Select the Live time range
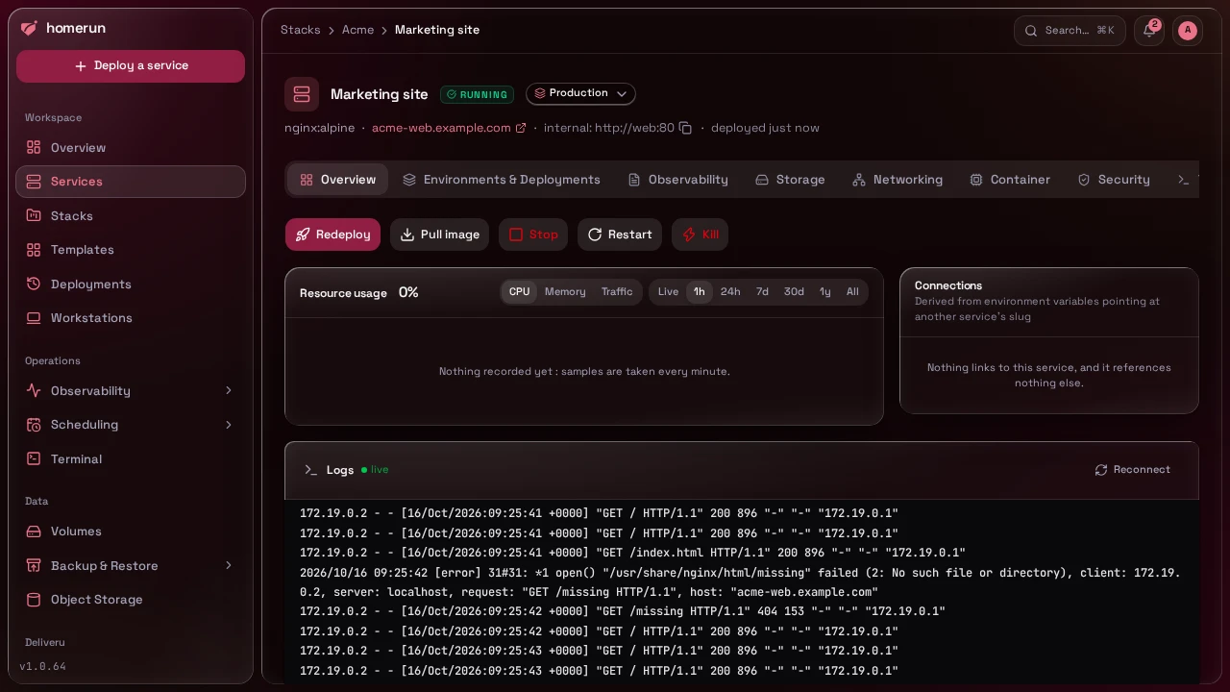This screenshot has height=692, width=1230. [x=668, y=292]
